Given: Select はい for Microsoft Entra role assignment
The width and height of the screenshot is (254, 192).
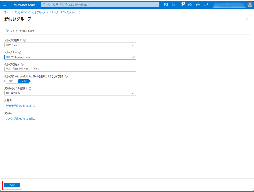Looking at the screenshot, I should [11, 81].
